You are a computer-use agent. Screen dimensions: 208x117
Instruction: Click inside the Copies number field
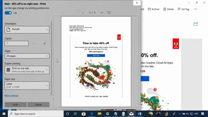click(x=17, y=43)
